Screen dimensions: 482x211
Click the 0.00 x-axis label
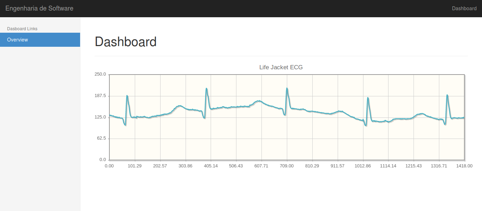pos(109,166)
